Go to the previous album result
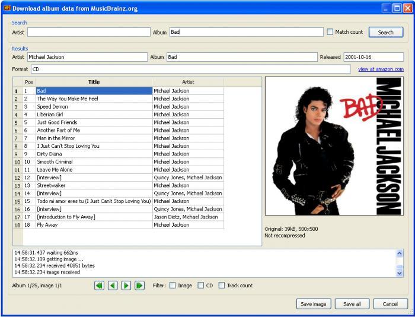 pos(113,286)
